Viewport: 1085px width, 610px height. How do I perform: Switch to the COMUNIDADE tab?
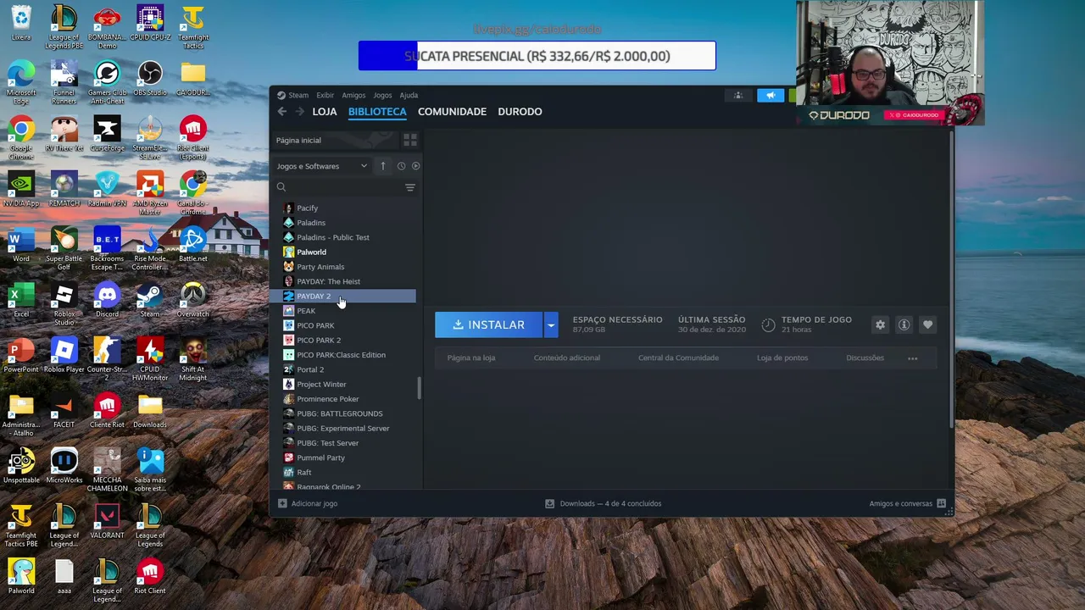coord(452,112)
